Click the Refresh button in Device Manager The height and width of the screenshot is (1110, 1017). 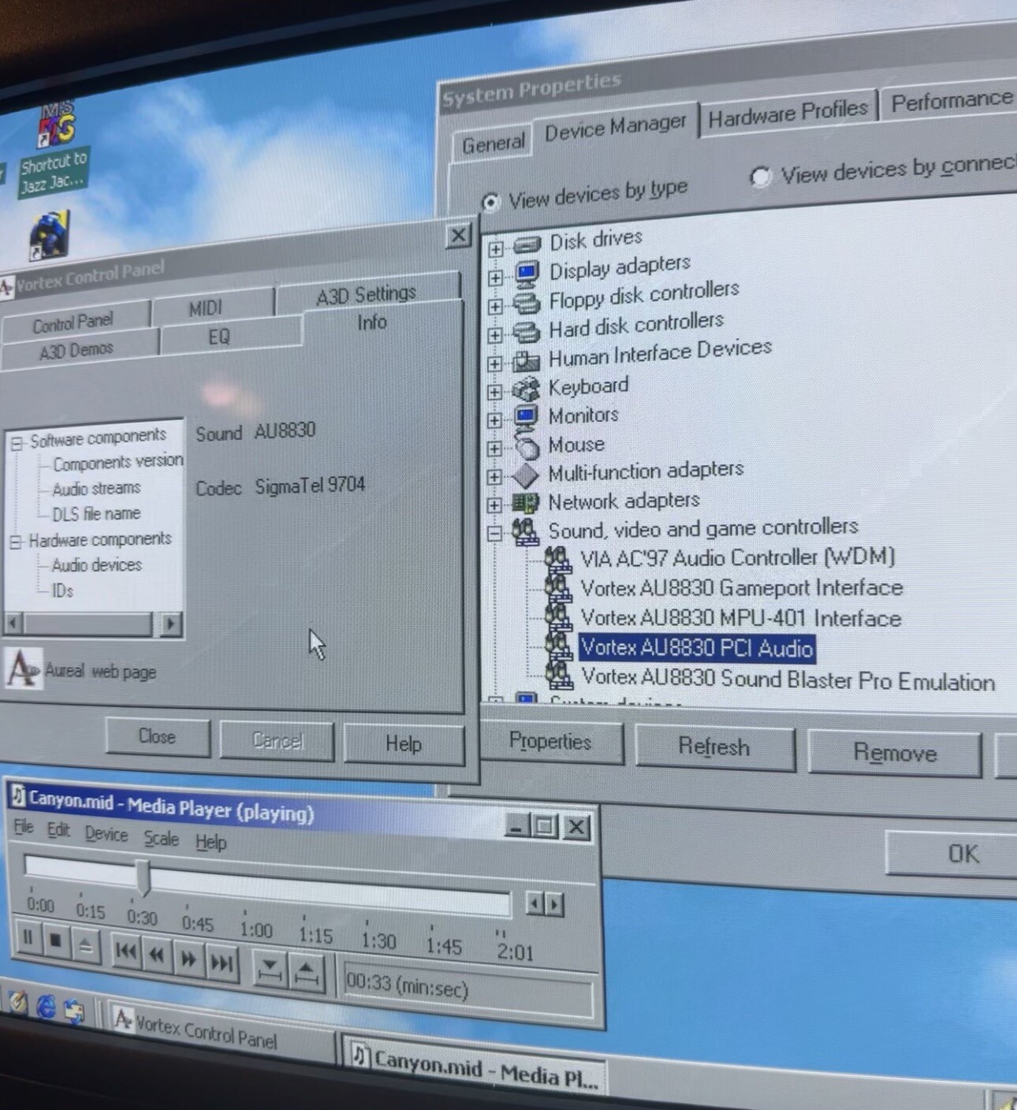714,747
